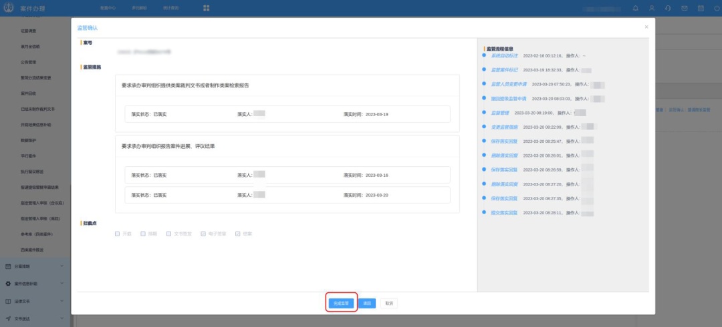Click the power logout icon
Viewport: 722px width, 327px height.
716,8
